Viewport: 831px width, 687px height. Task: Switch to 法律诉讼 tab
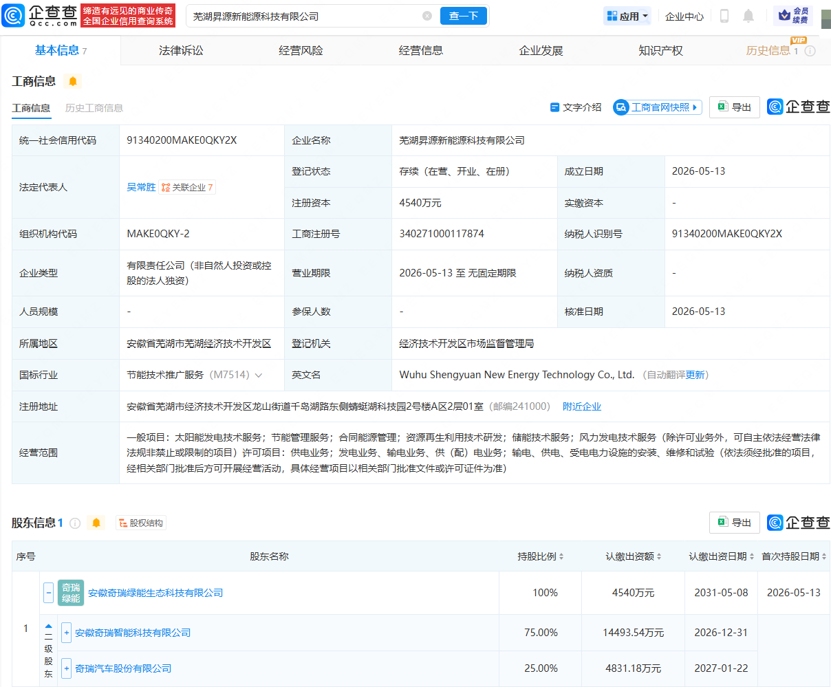tap(181, 51)
